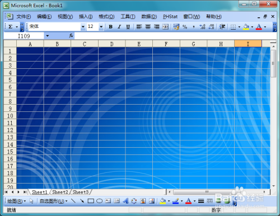The image size is (280, 216).
Task: Open the Name Box dropdown arrow
Action: coord(48,36)
